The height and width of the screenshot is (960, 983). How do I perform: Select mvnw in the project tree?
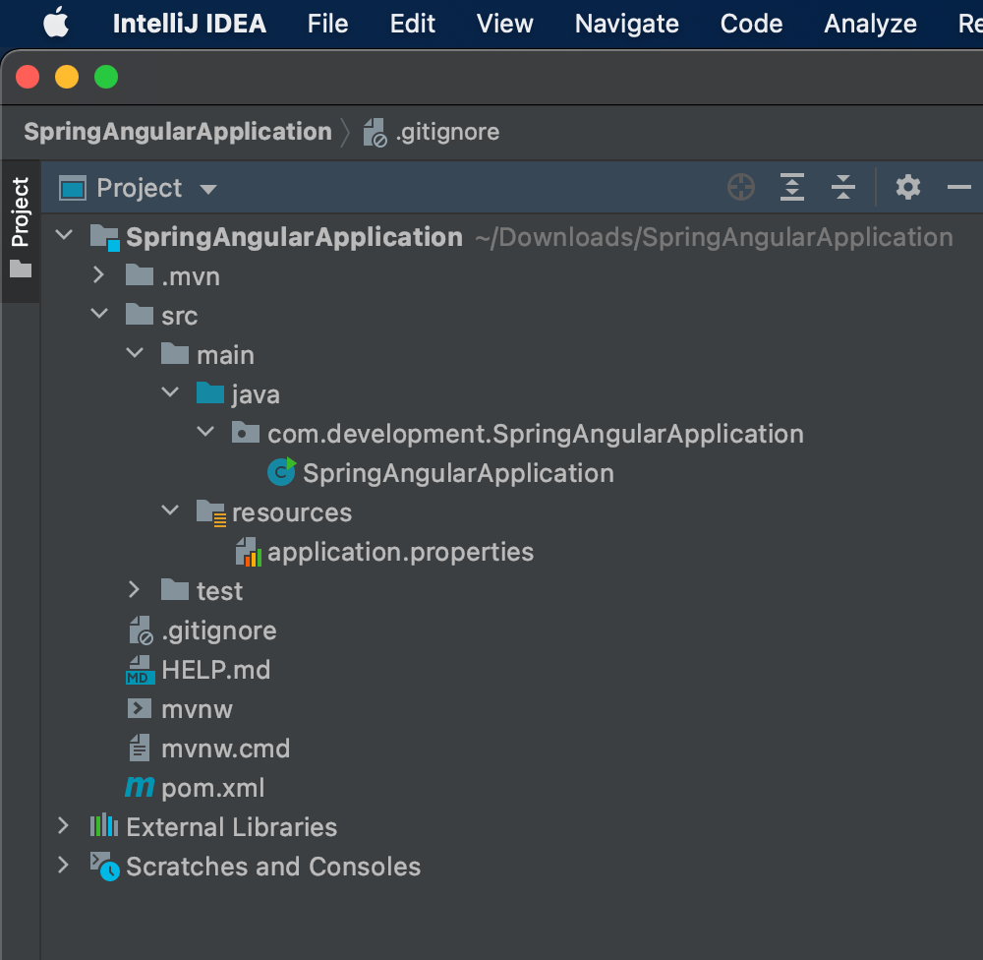click(x=197, y=709)
